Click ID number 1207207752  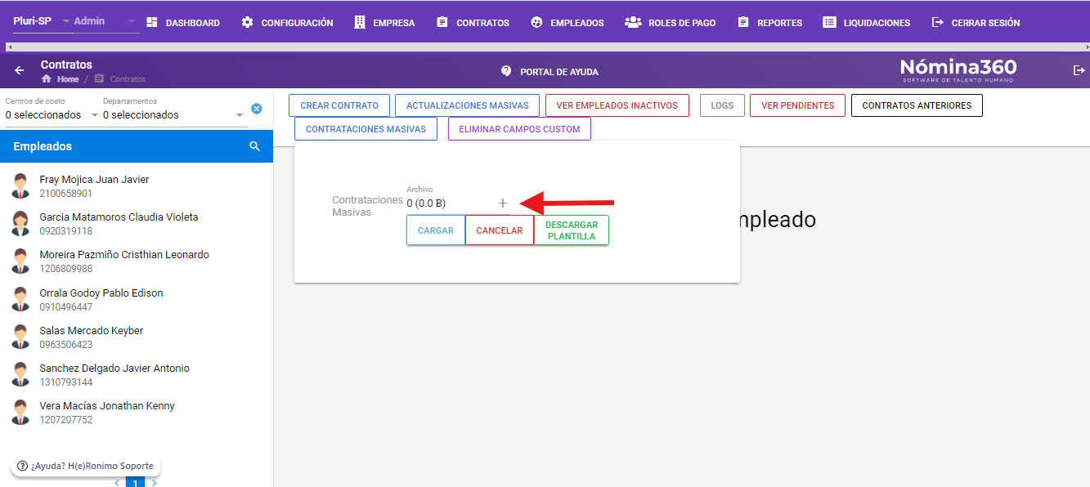[65, 420]
